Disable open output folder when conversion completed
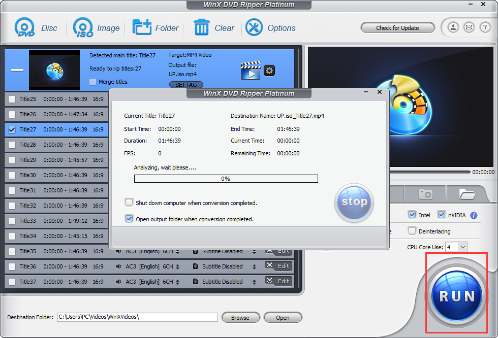 (129, 219)
